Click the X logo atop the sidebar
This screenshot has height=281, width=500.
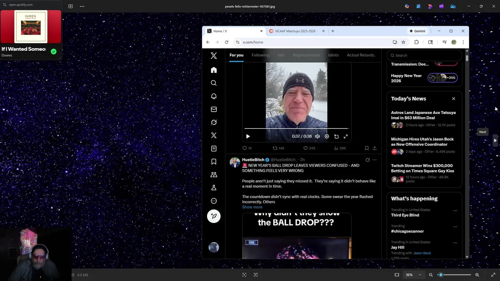click(x=214, y=56)
